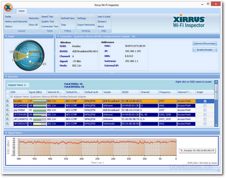Collapse the Signal History panel
Image resolution: width=226 pixels, height=178 pixels.
tap(6, 133)
